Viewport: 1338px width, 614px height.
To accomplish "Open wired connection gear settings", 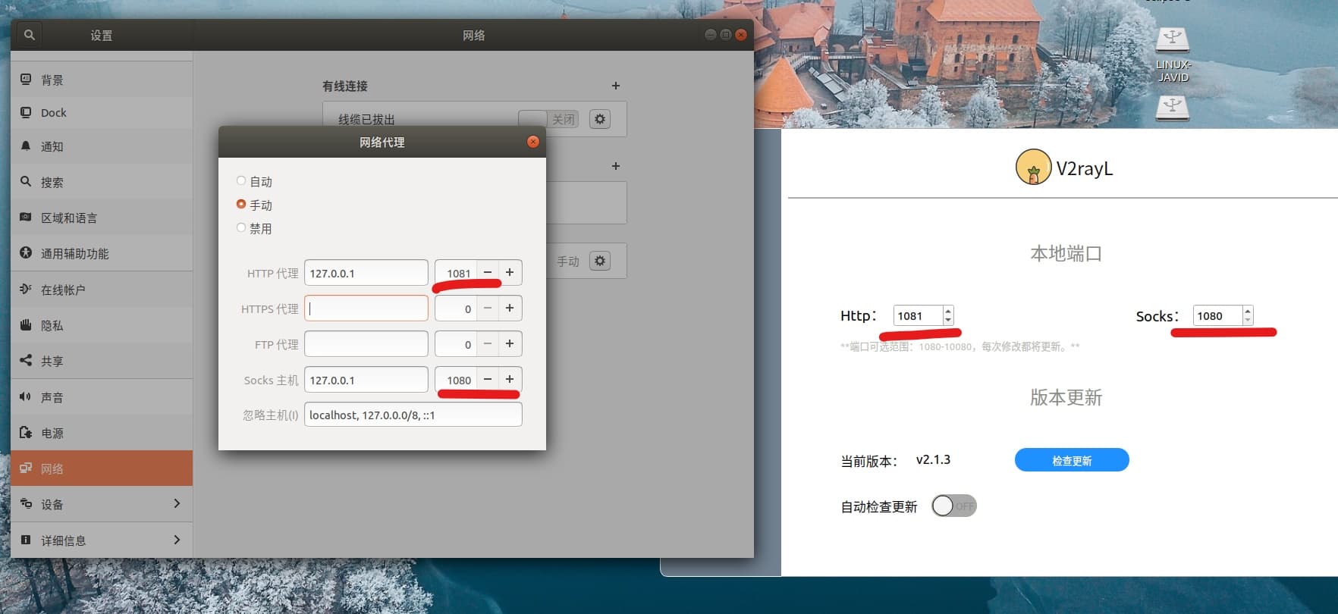I will pos(600,119).
